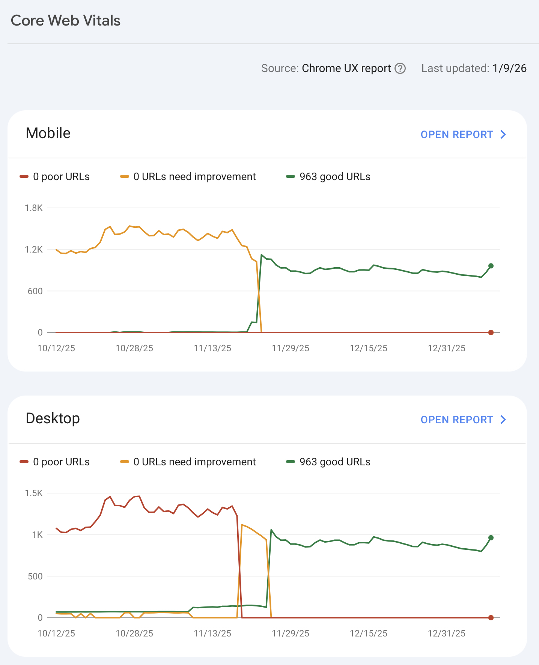Click the chevron beside Desktop's OPEN REPORT

click(x=503, y=420)
